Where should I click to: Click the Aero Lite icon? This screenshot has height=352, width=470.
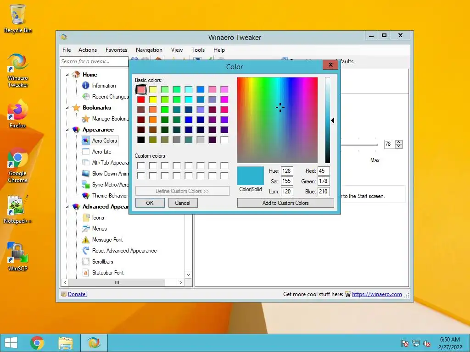(86, 151)
